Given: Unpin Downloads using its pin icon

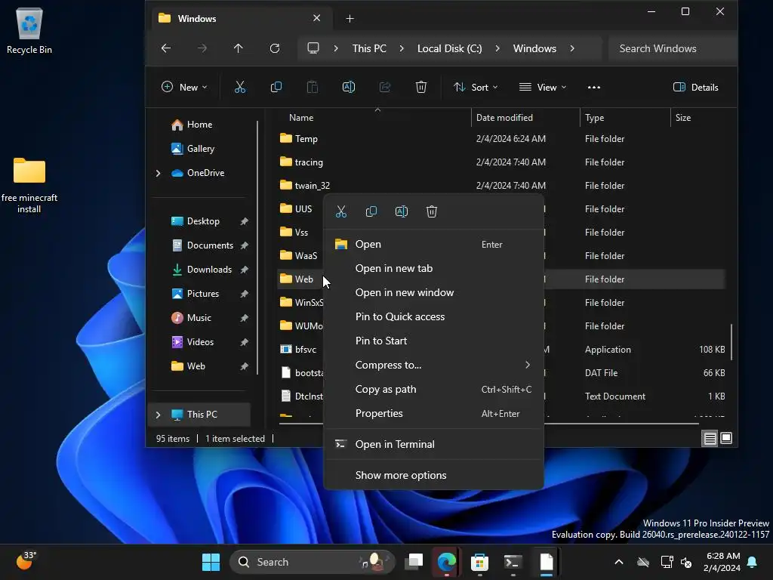Looking at the screenshot, I should (244, 270).
